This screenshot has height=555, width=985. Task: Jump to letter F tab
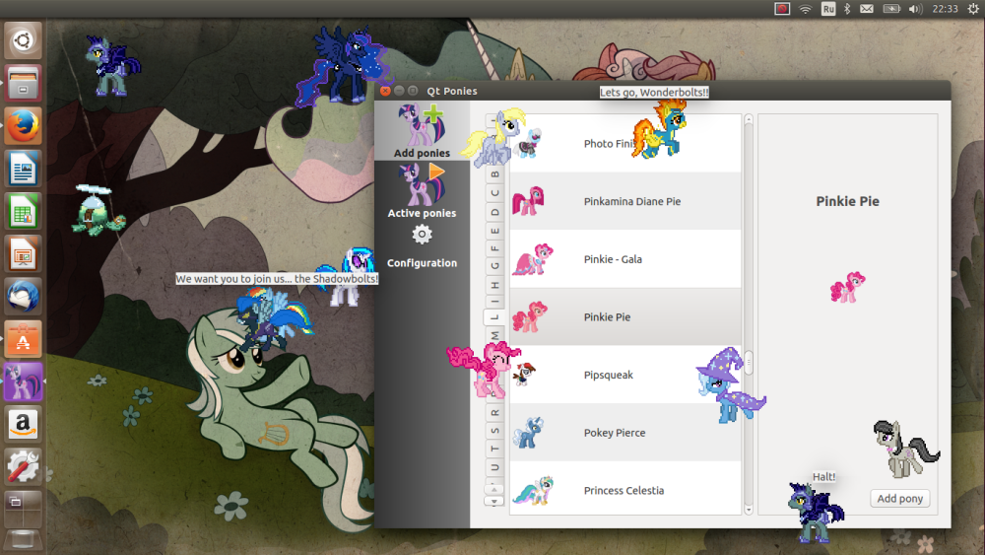(x=495, y=248)
